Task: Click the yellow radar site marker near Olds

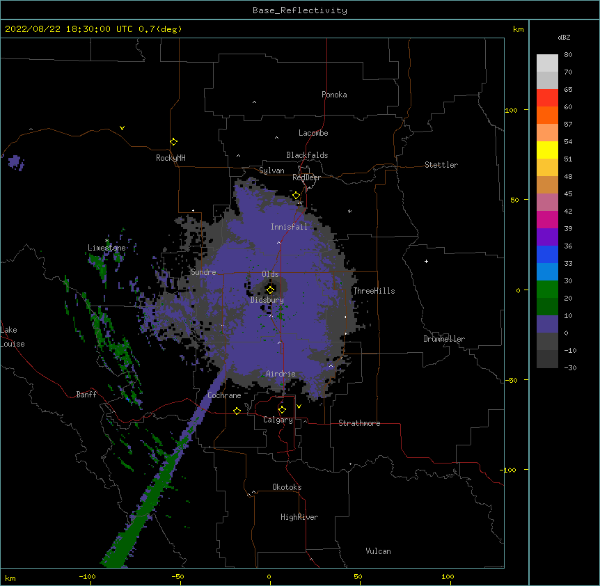Action: coord(270,290)
